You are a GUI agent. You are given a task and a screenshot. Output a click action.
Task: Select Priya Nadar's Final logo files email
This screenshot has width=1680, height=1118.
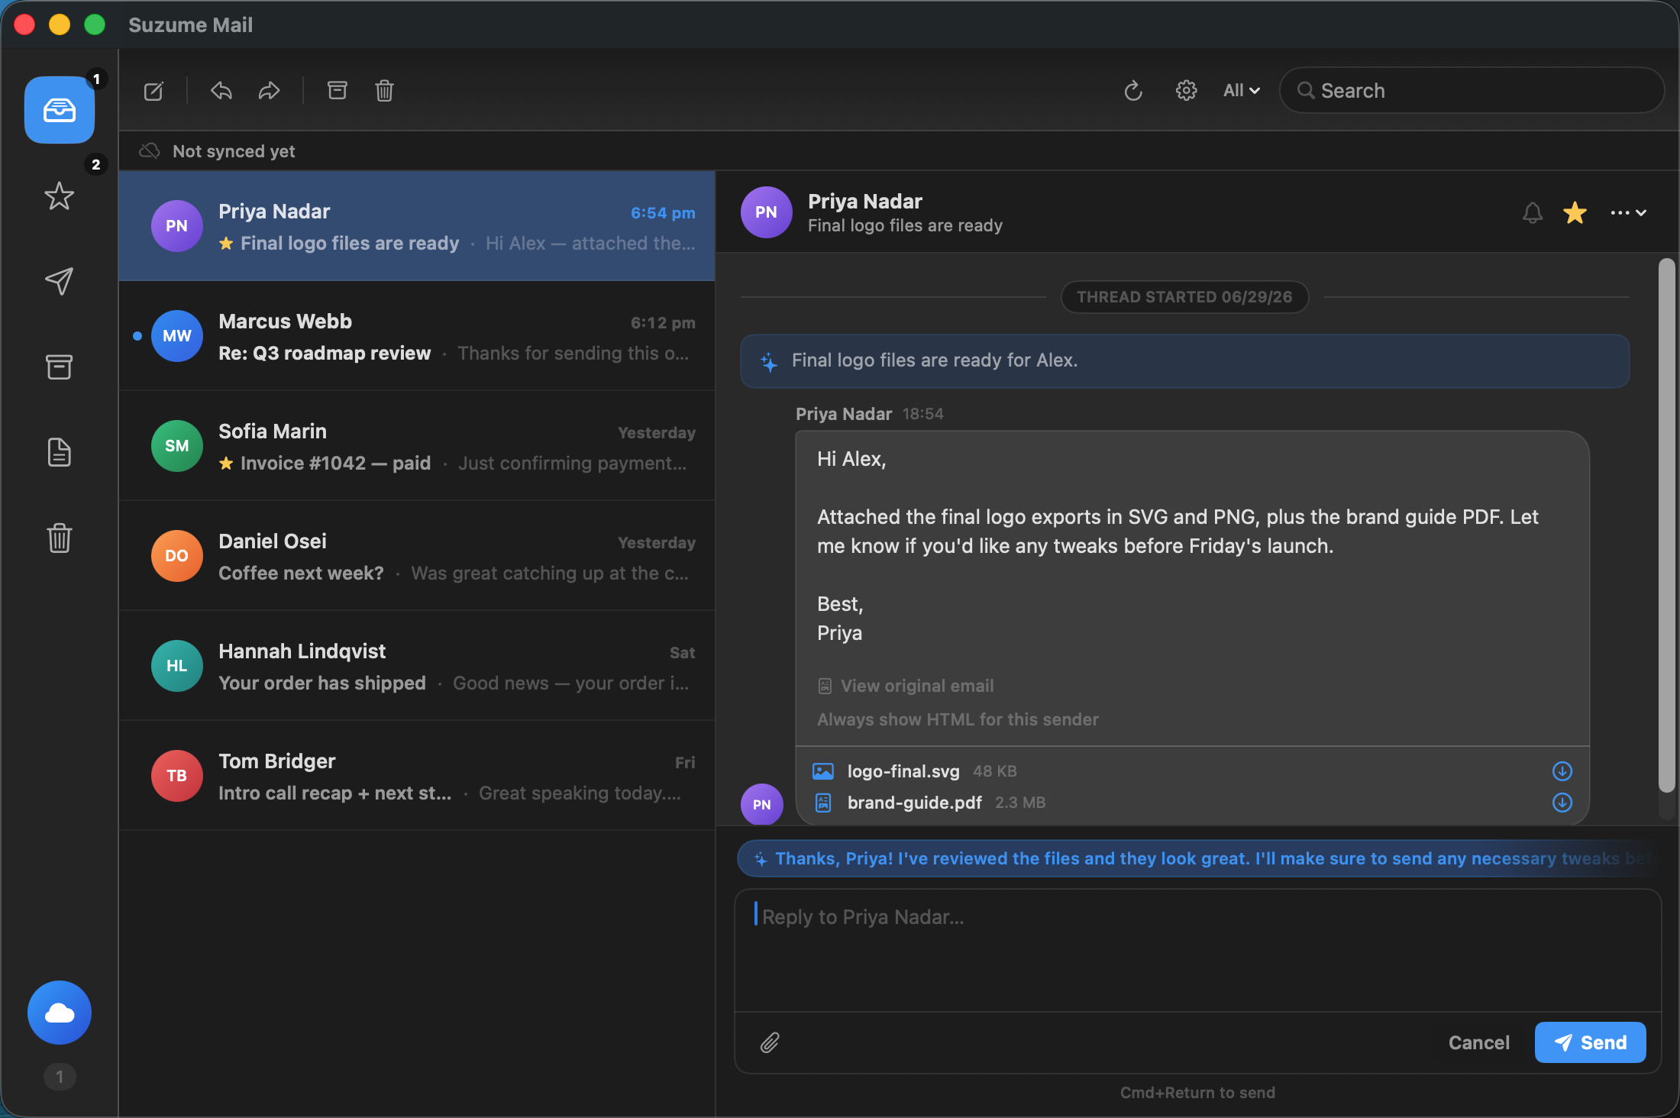click(x=417, y=226)
